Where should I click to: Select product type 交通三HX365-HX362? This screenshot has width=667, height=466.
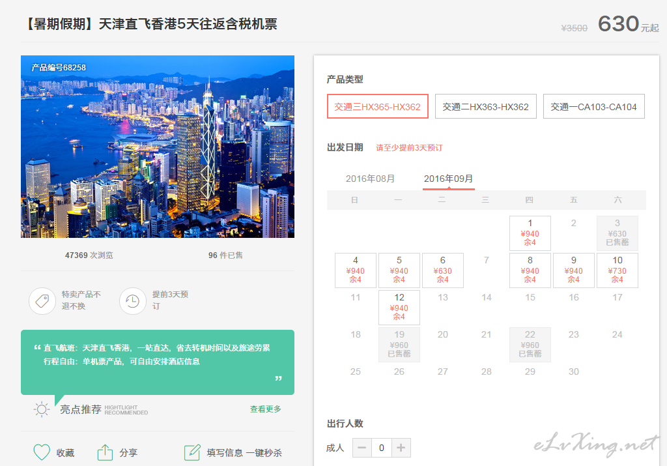coord(377,106)
